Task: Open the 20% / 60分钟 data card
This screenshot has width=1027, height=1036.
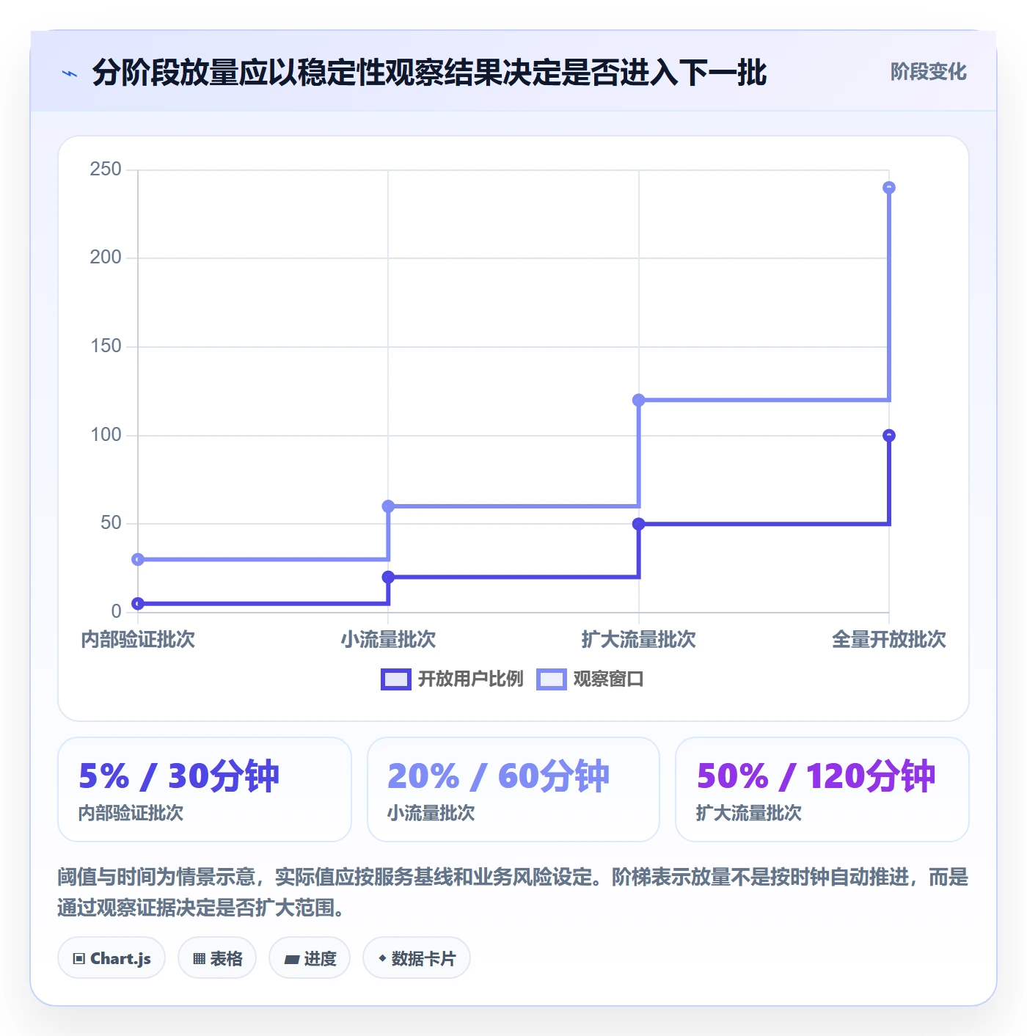Action: (x=513, y=789)
